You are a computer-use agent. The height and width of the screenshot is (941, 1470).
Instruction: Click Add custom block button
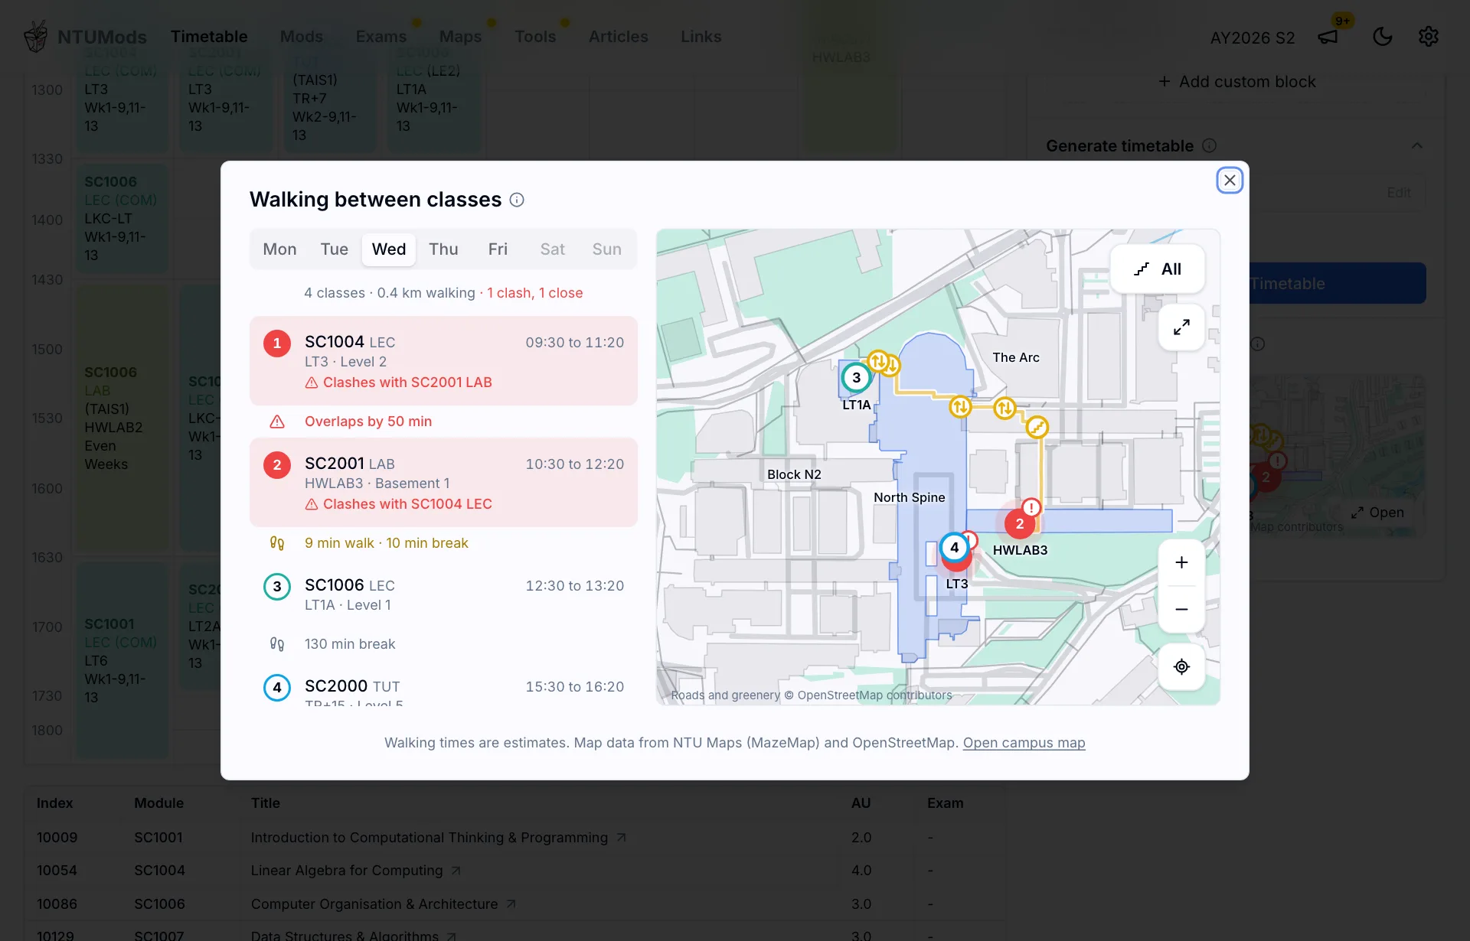tap(1236, 82)
